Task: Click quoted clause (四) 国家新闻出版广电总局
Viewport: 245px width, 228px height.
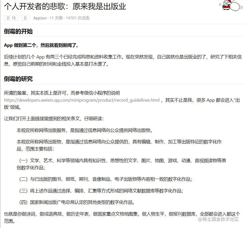Action: [x=76, y=203]
